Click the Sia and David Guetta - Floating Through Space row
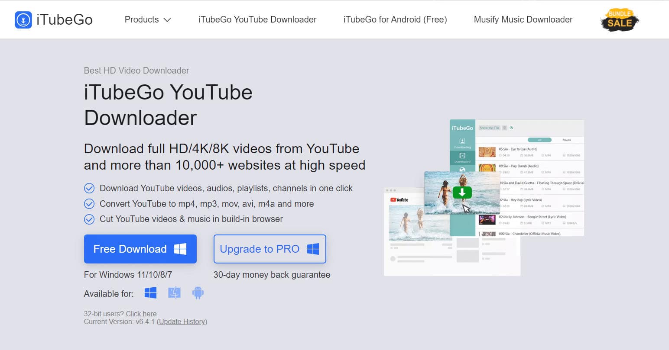Screen dimensions: 669x350 (542, 186)
